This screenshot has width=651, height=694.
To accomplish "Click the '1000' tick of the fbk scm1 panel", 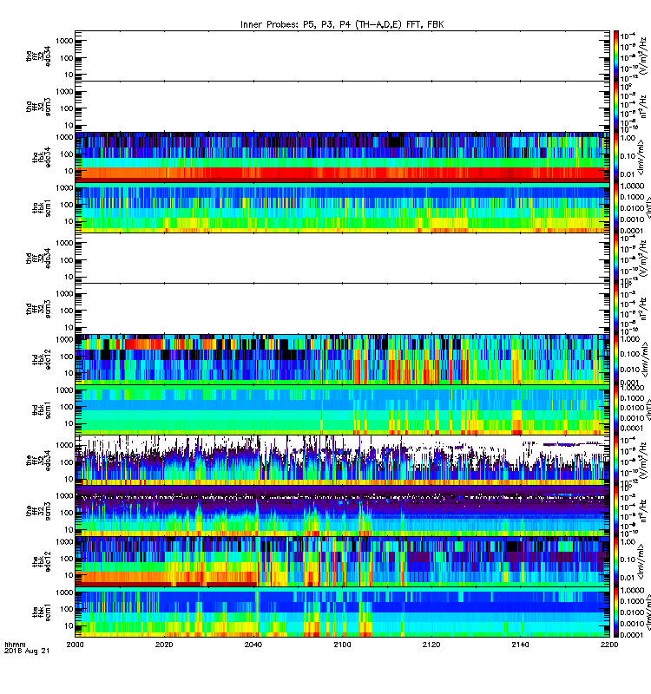I will click(x=64, y=593).
